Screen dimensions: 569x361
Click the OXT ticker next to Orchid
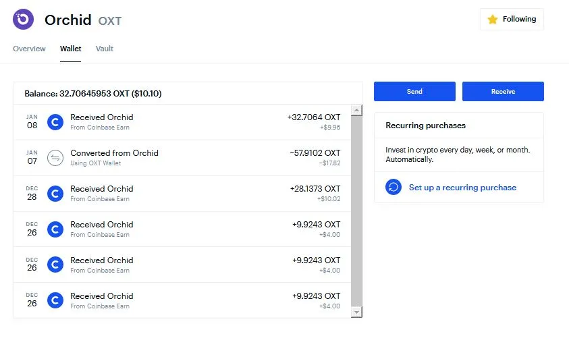[x=110, y=21]
